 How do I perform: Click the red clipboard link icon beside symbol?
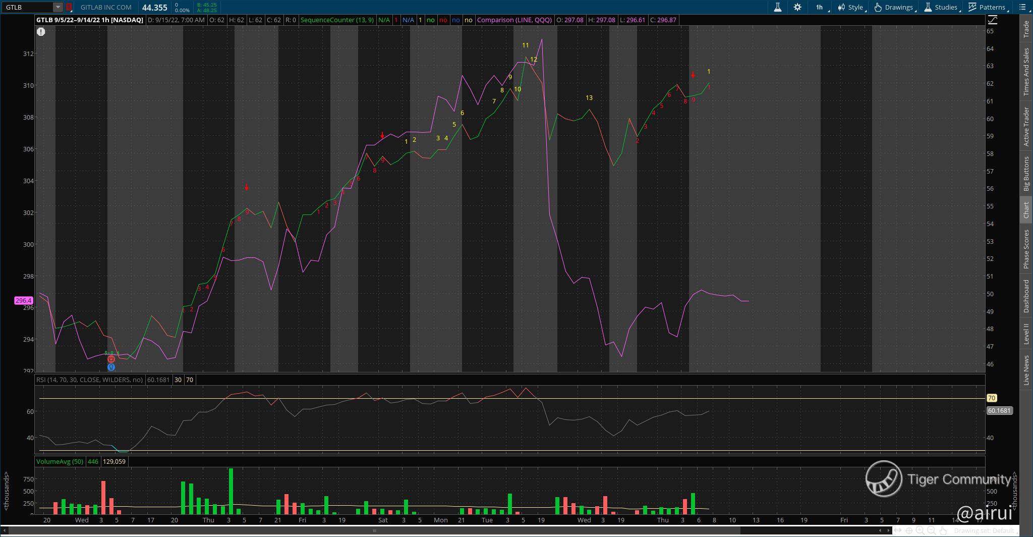click(69, 7)
